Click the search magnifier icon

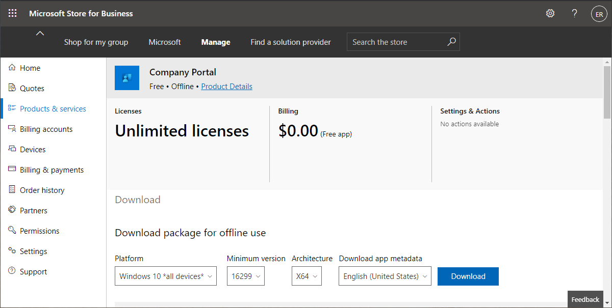[451, 42]
